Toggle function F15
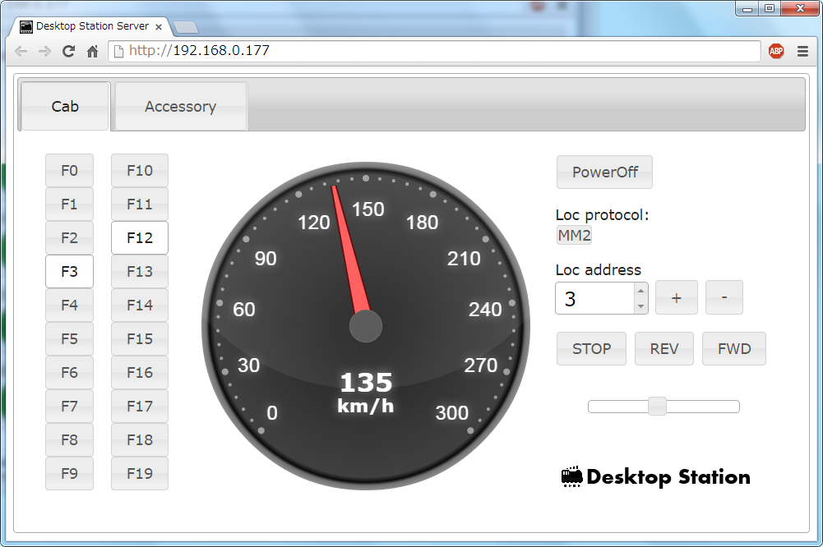This screenshot has height=547, width=823. coord(140,338)
